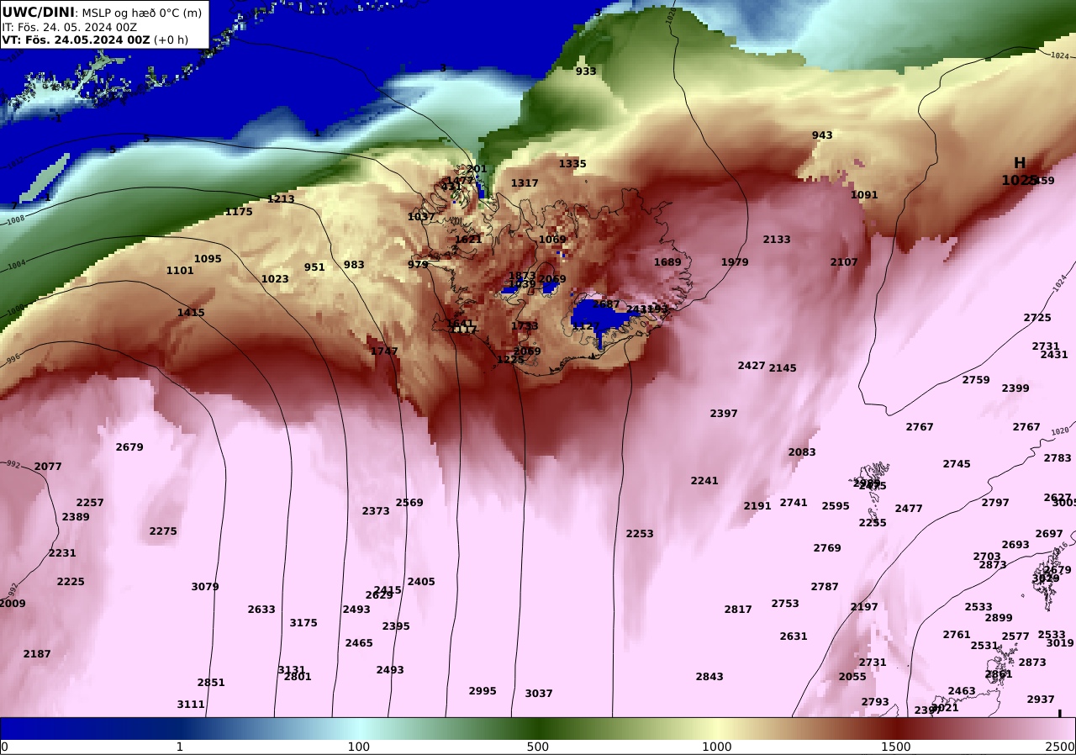Click the 2253 height value
The image size is (1076, 755).
[x=640, y=534]
